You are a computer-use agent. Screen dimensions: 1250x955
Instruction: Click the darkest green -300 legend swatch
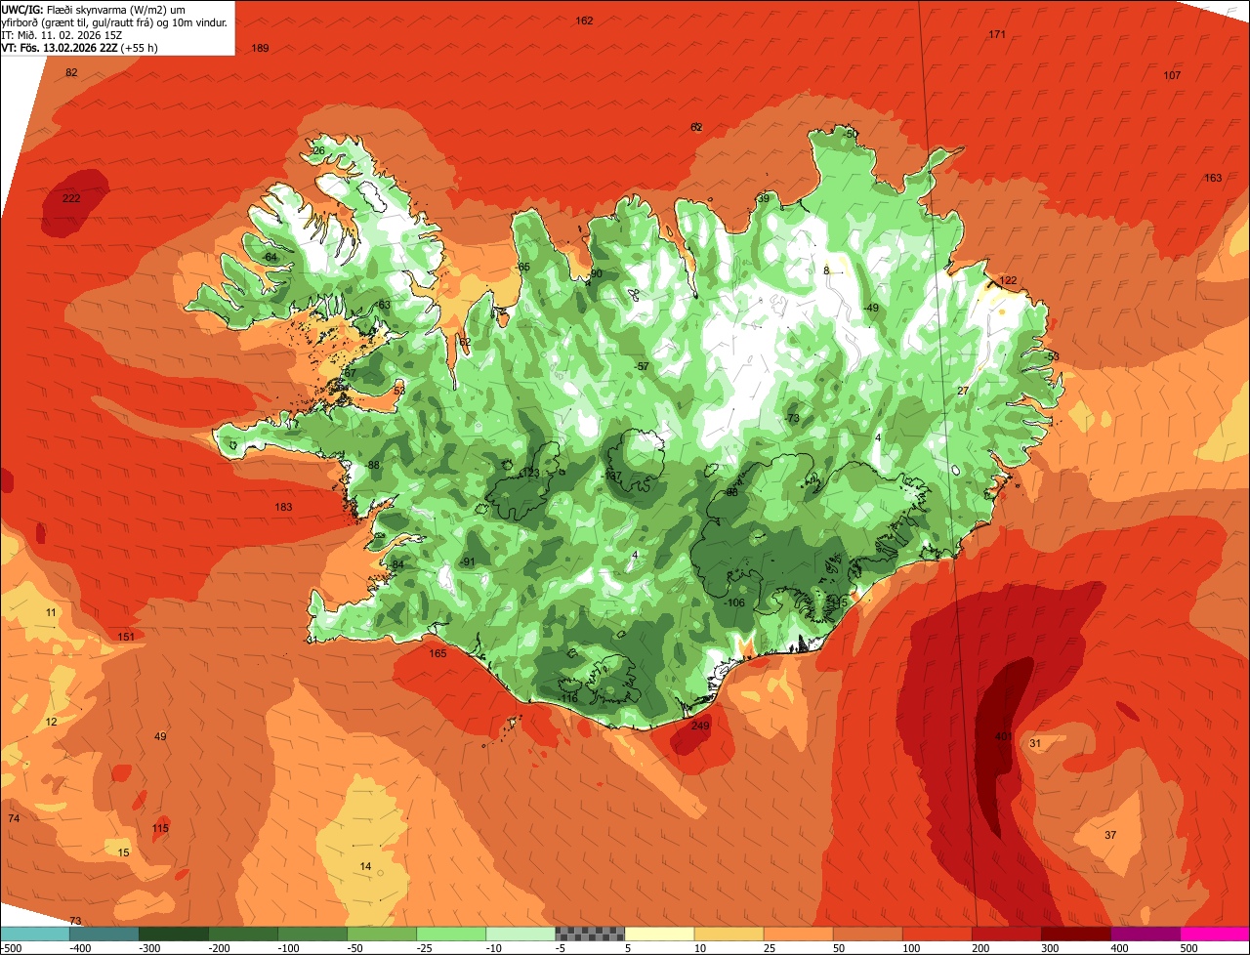[173, 934]
